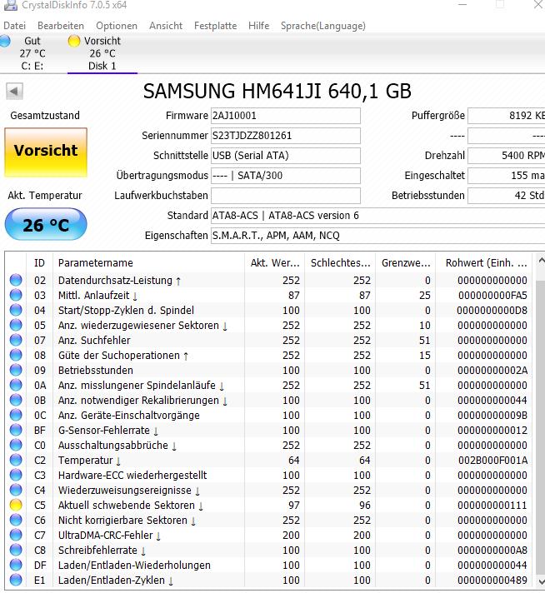545x593 pixels.
Task: Select raw value 000000000111 of C5
Action: coord(492,506)
